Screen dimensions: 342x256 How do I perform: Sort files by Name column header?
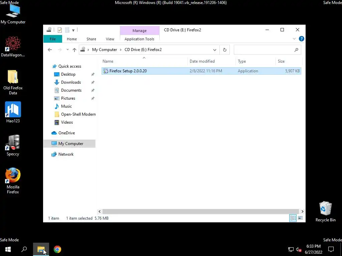pos(144,61)
